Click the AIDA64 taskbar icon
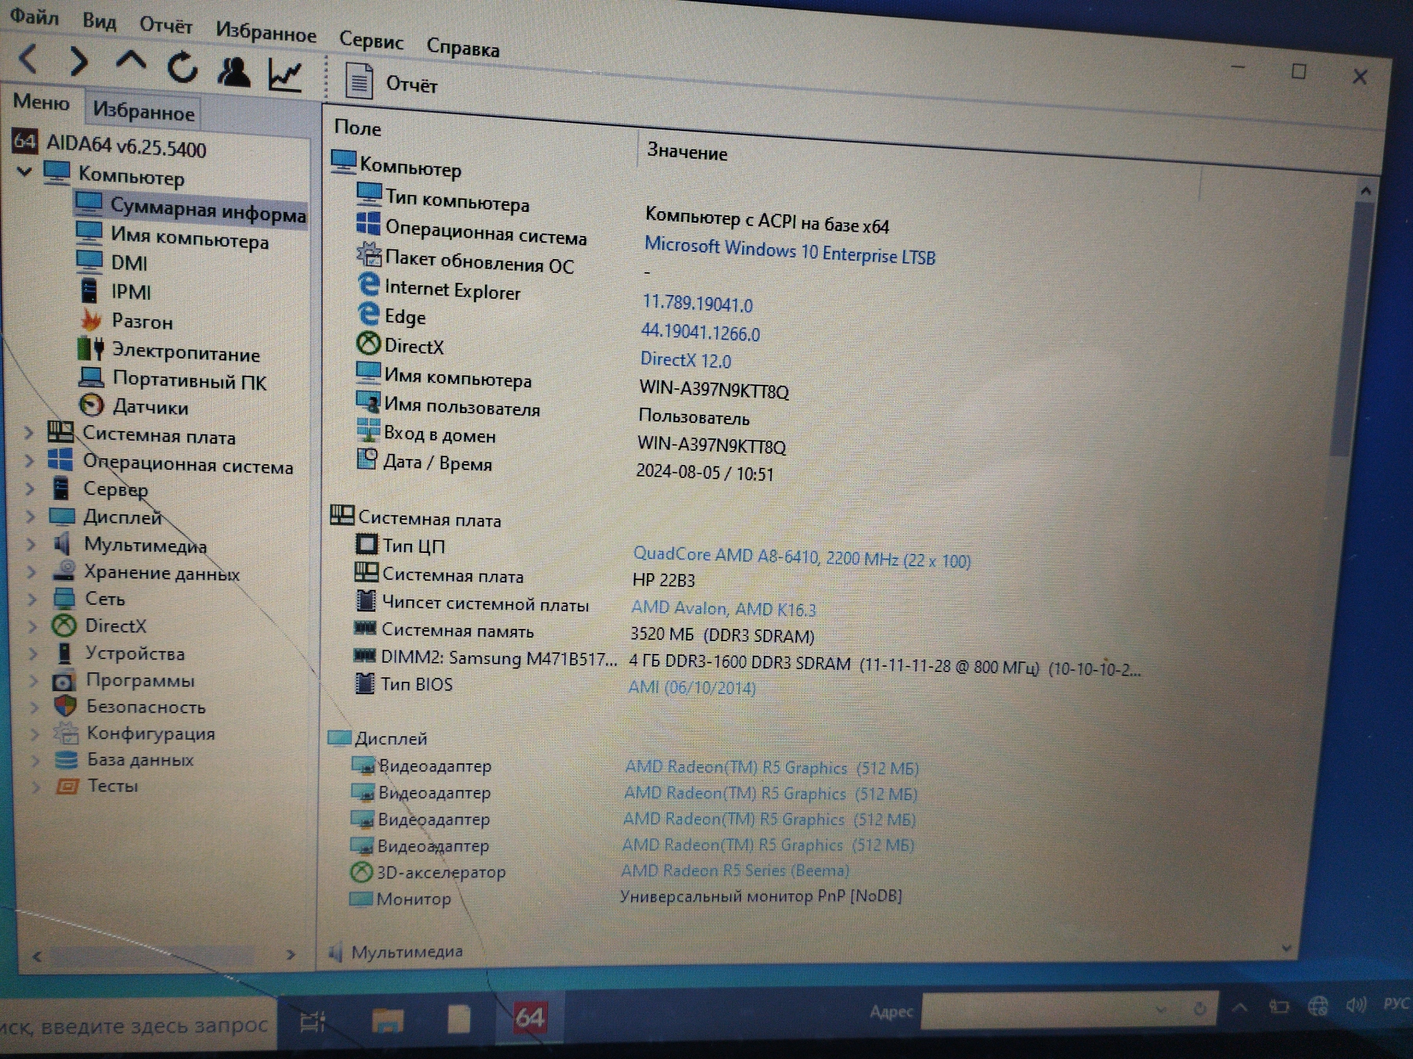 click(x=530, y=1017)
